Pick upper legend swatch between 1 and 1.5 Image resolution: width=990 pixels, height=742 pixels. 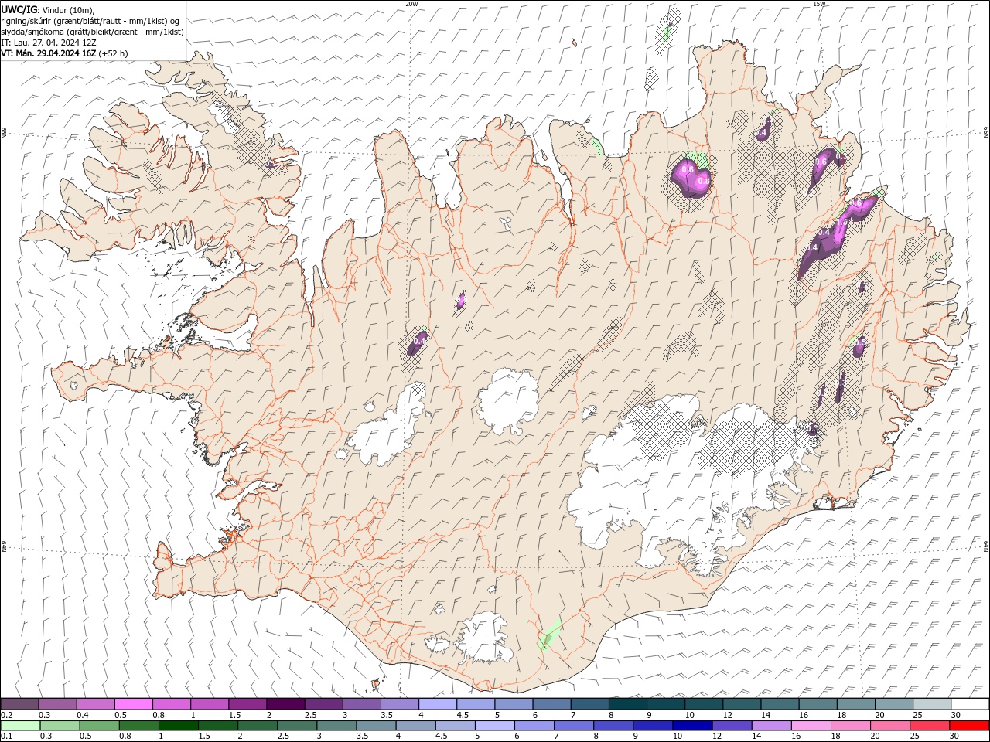209,703
